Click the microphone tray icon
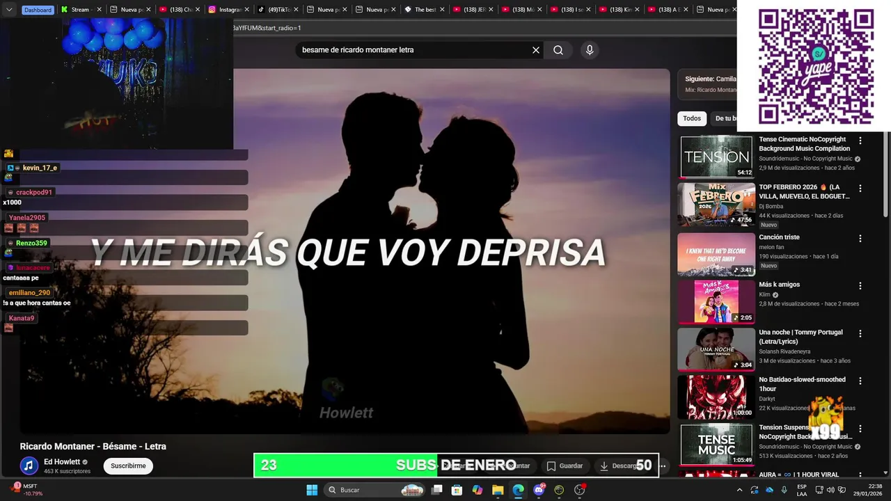The image size is (891, 501). click(x=784, y=490)
